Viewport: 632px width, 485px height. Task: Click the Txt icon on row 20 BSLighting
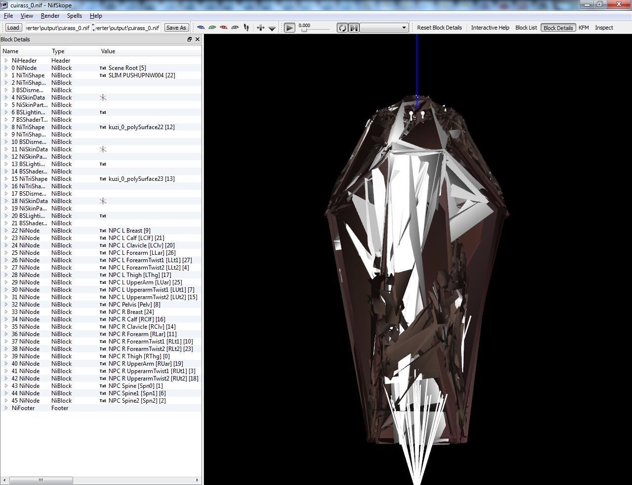pos(103,216)
